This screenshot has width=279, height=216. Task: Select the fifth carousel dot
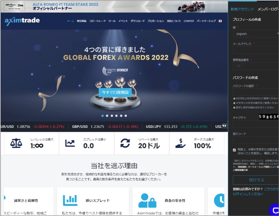121,116
